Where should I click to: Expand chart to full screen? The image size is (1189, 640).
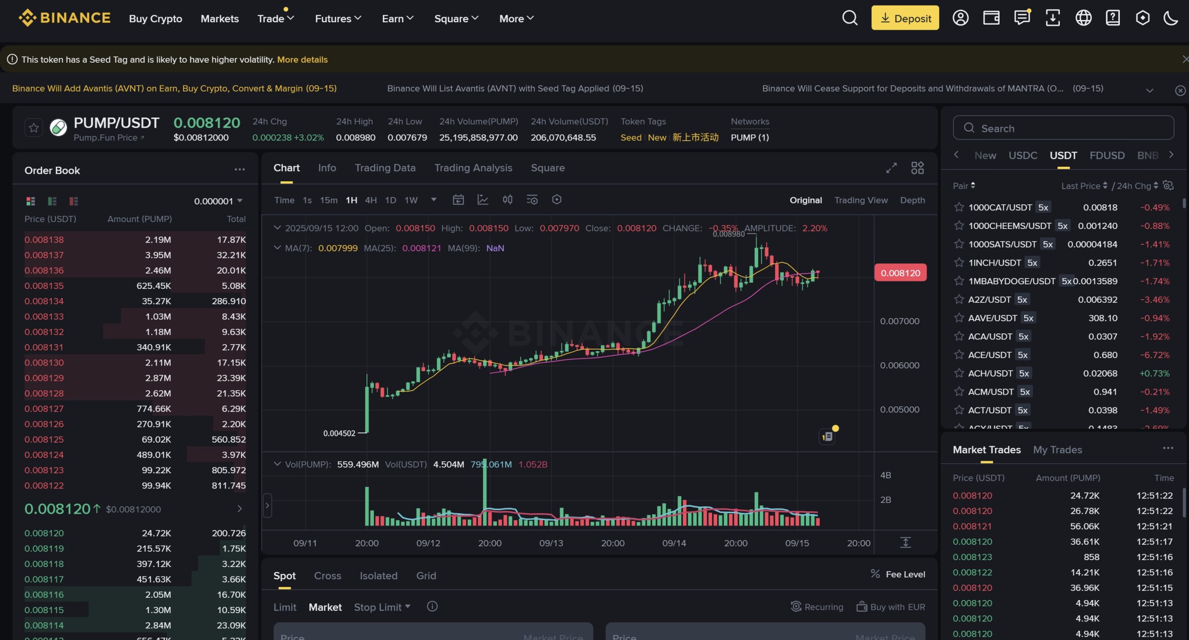(x=891, y=168)
